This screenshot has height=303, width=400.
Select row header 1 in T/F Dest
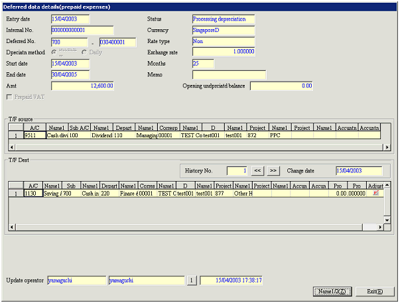16,194
